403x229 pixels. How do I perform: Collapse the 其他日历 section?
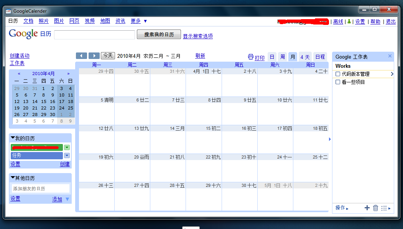click(13, 178)
